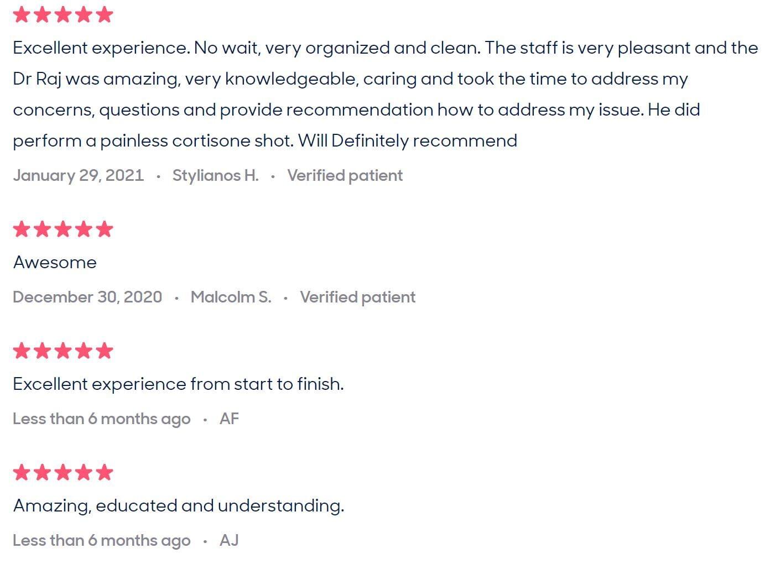770x569 pixels.
Task: Click the fifth star of AF's review
Action: 105,351
